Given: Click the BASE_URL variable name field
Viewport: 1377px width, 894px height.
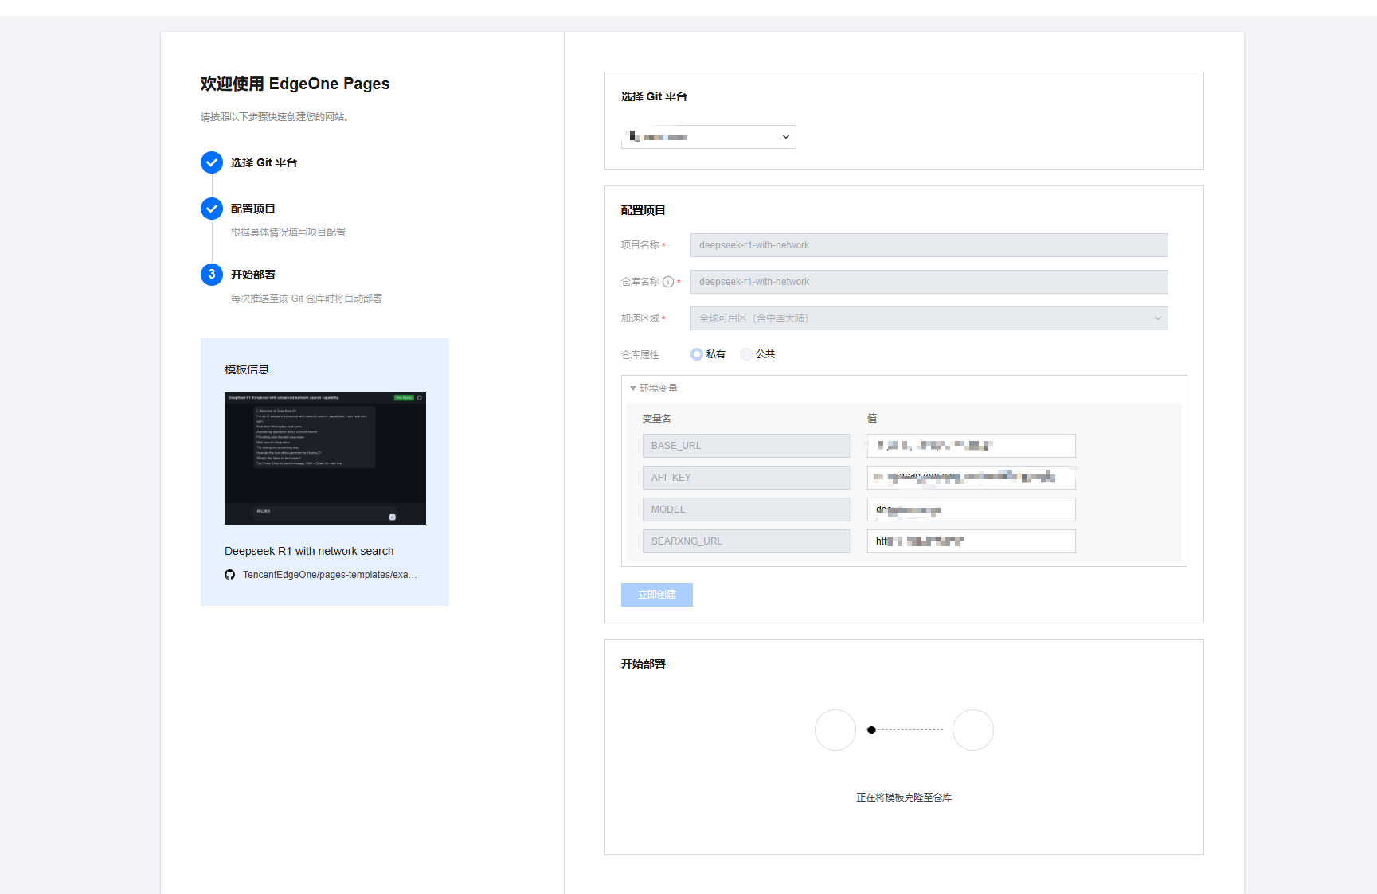Looking at the screenshot, I should 747,446.
